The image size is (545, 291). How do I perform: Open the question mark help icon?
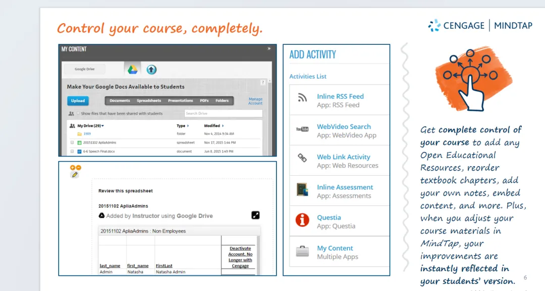(x=263, y=82)
